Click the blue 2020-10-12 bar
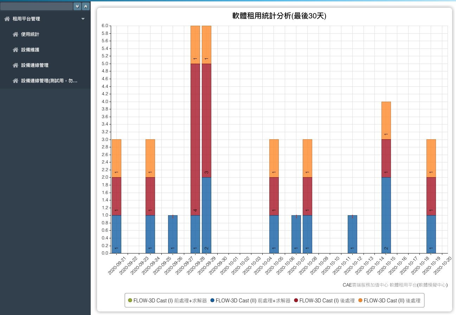 [352, 234]
